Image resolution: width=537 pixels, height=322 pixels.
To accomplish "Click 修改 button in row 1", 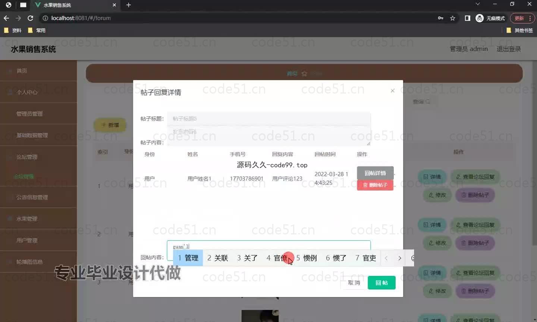I will pyautogui.click(x=437, y=195).
